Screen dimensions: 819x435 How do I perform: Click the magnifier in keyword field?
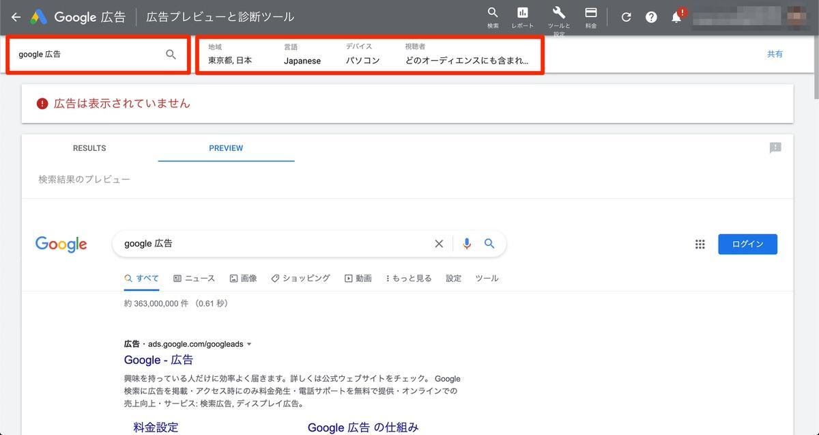171,54
